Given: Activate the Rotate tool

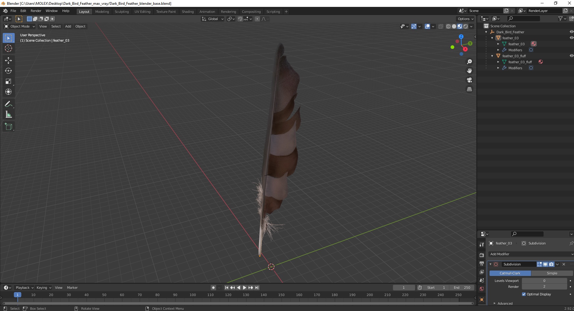Looking at the screenshot, I should (x=8, y=71).
